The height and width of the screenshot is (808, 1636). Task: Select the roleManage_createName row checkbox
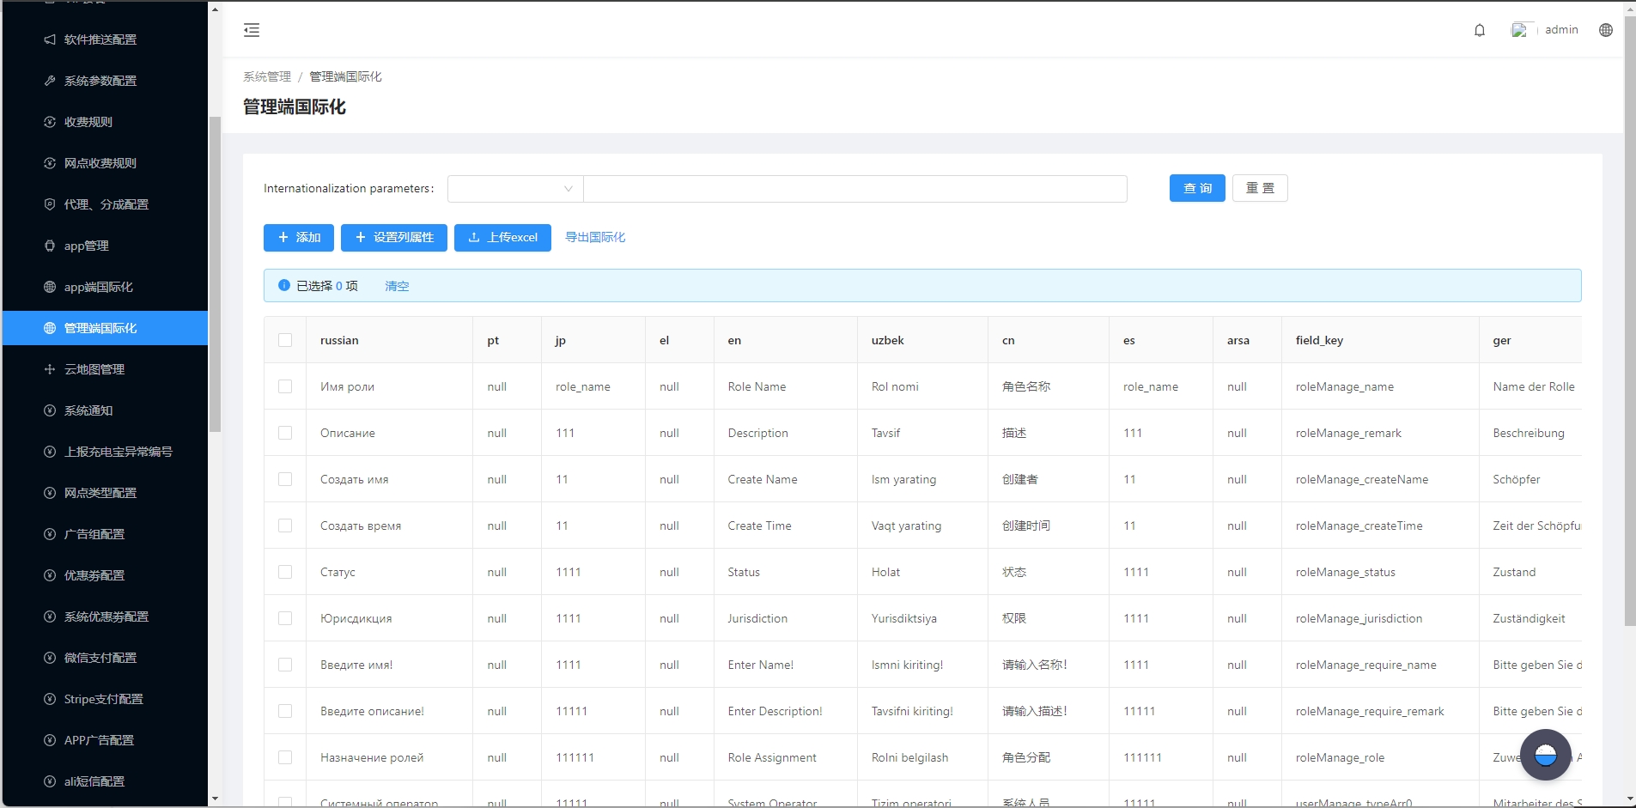(285, 479)
